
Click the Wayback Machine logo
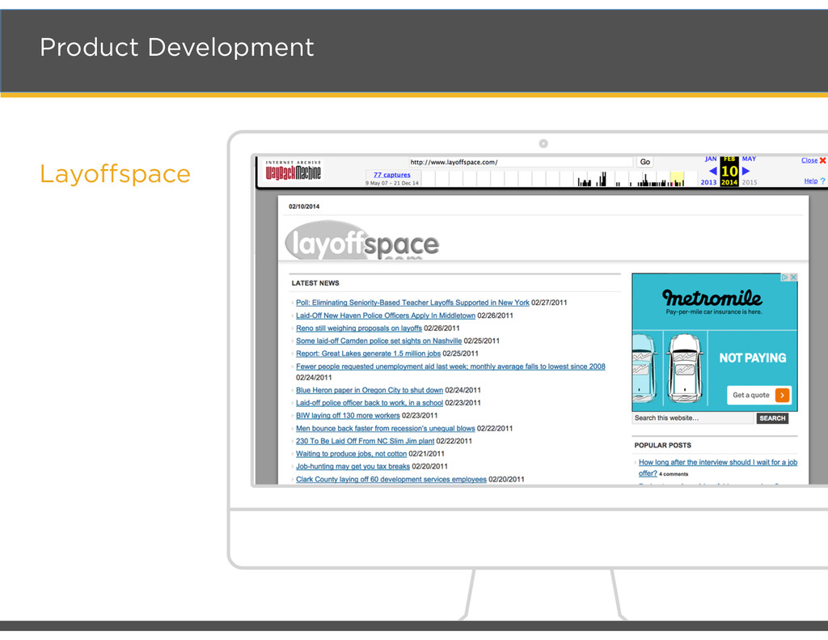click(x=293, y=170)
